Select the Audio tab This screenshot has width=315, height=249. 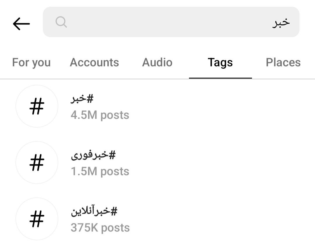coord(157,62)
